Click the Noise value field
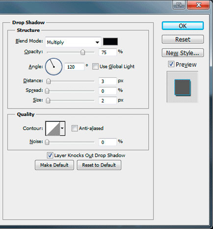The width and height of the screenshot is (213, 229). [x=107, y=142]
